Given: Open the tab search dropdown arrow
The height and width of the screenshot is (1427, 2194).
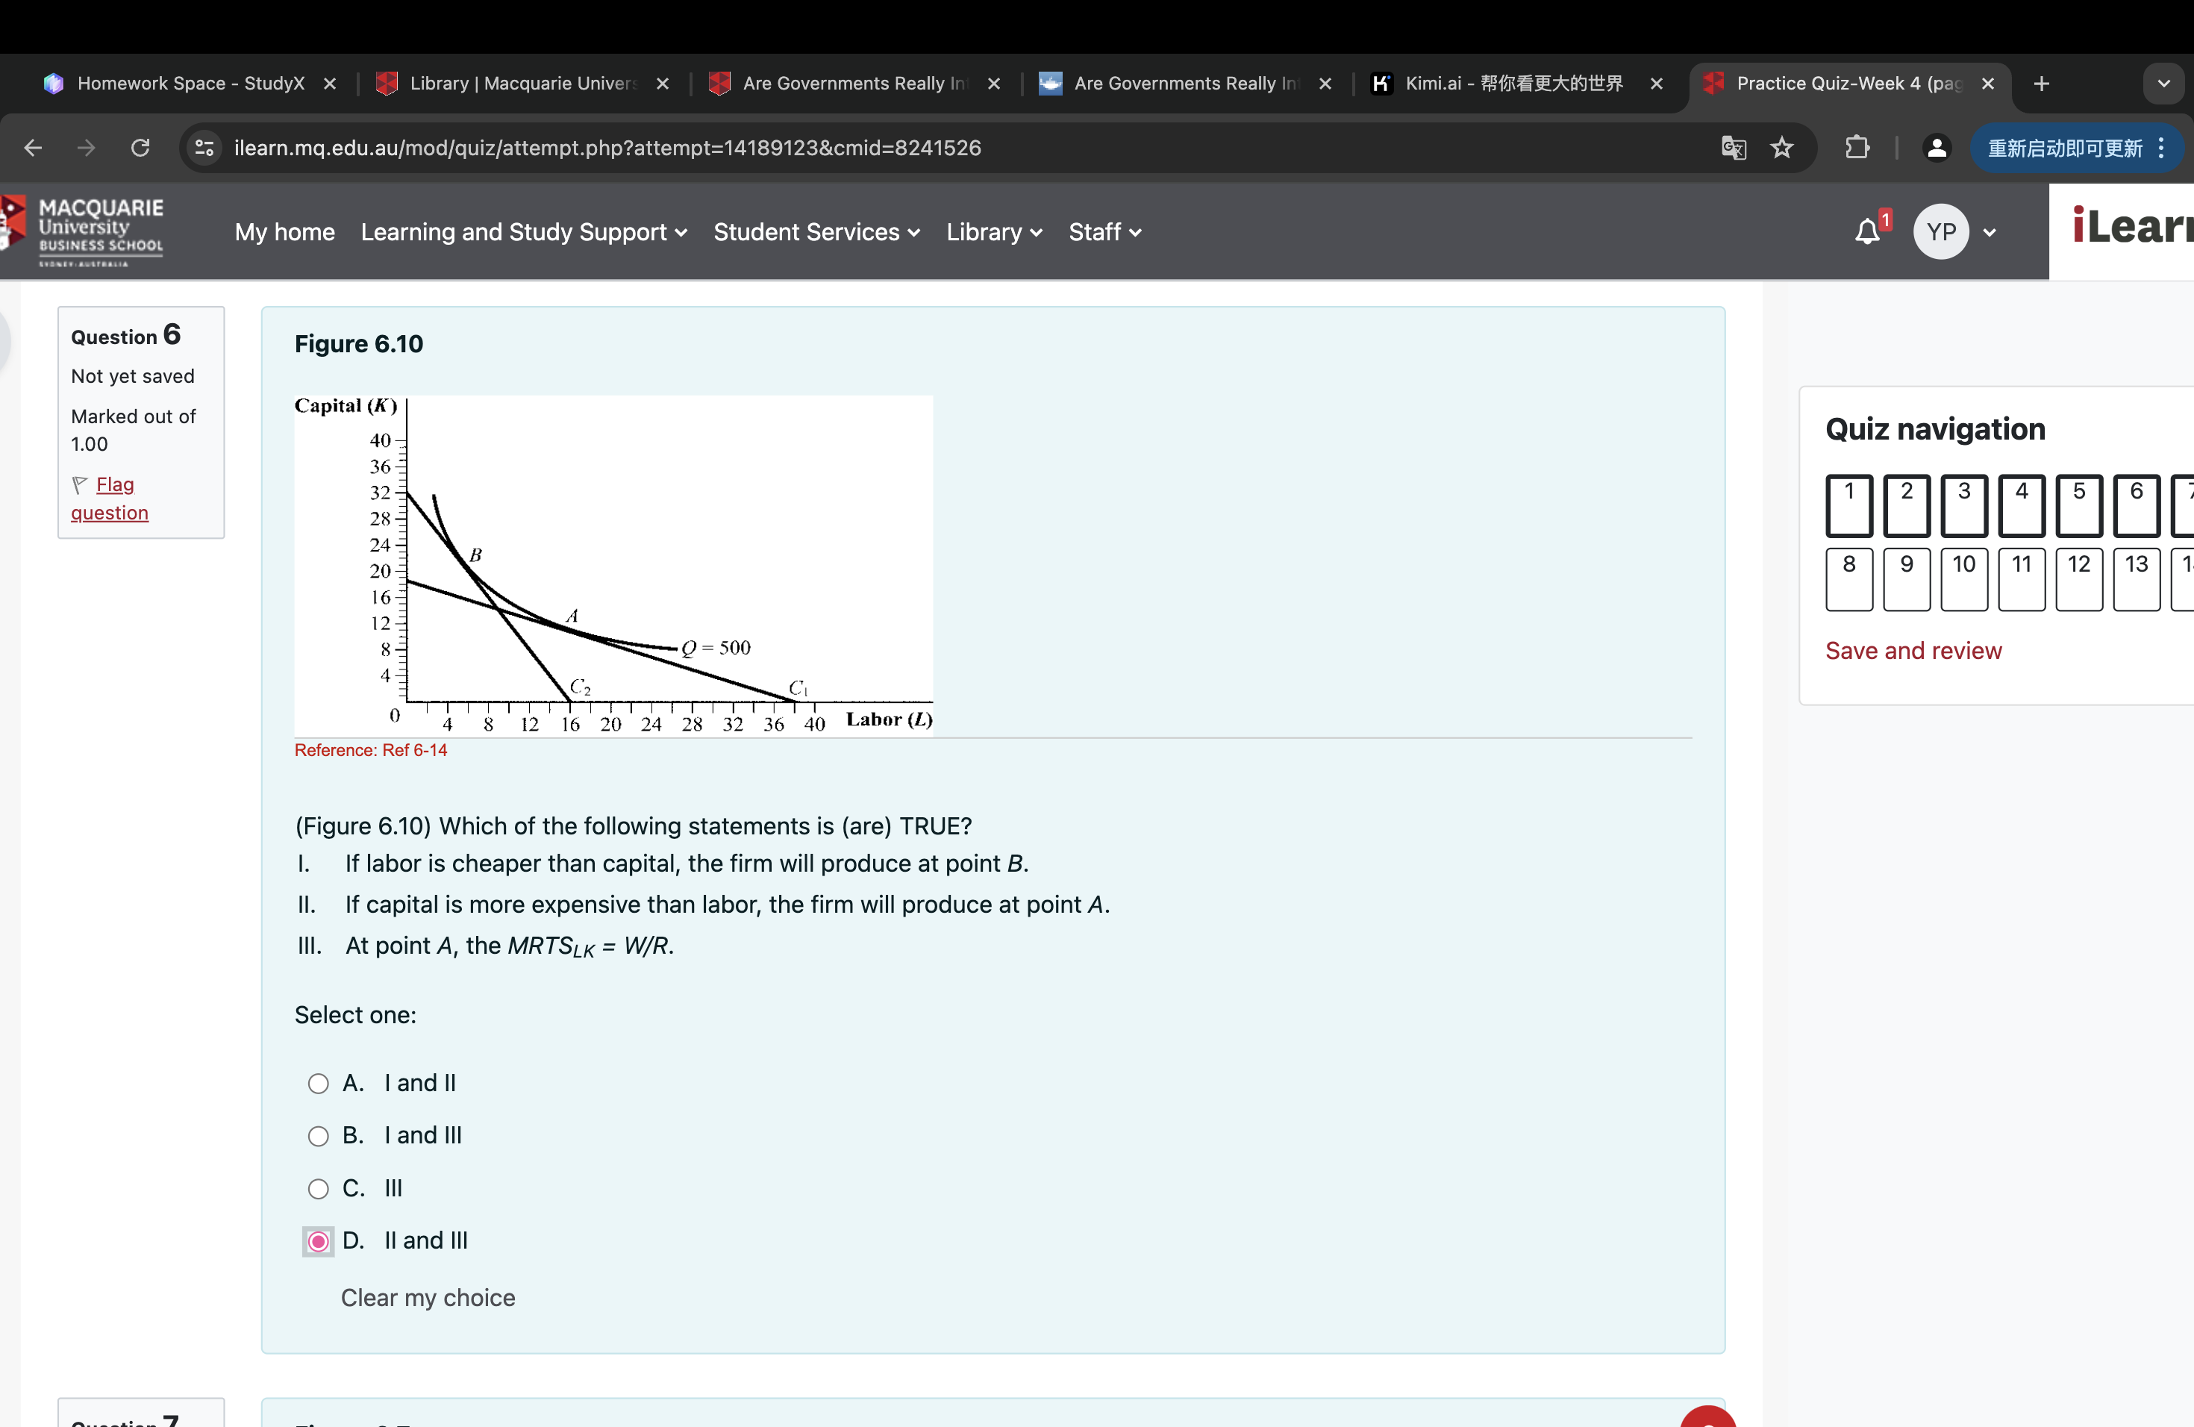Looking at the screenshot, I should (2163, 84).
